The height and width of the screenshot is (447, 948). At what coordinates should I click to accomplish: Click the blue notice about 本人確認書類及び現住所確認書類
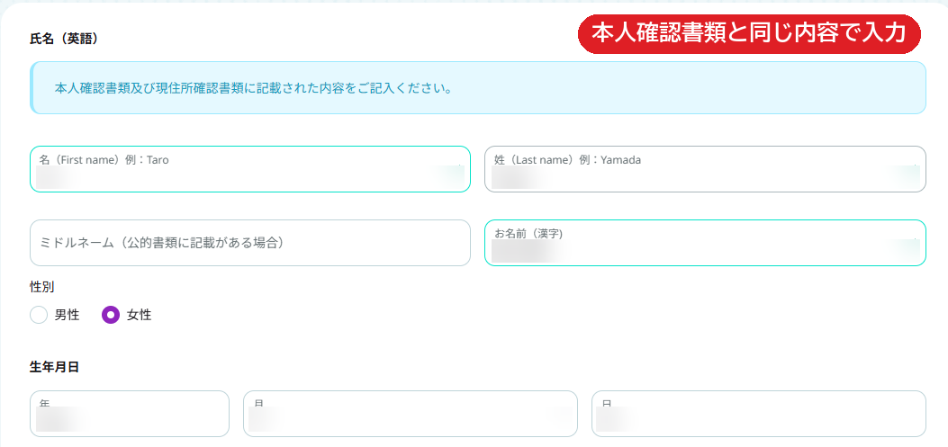pyautogui.click(x=478, y=87)
